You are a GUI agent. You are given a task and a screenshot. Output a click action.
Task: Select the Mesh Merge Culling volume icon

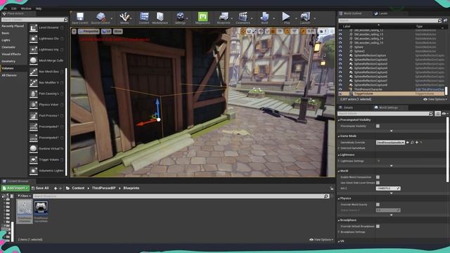tap(33, 60)
